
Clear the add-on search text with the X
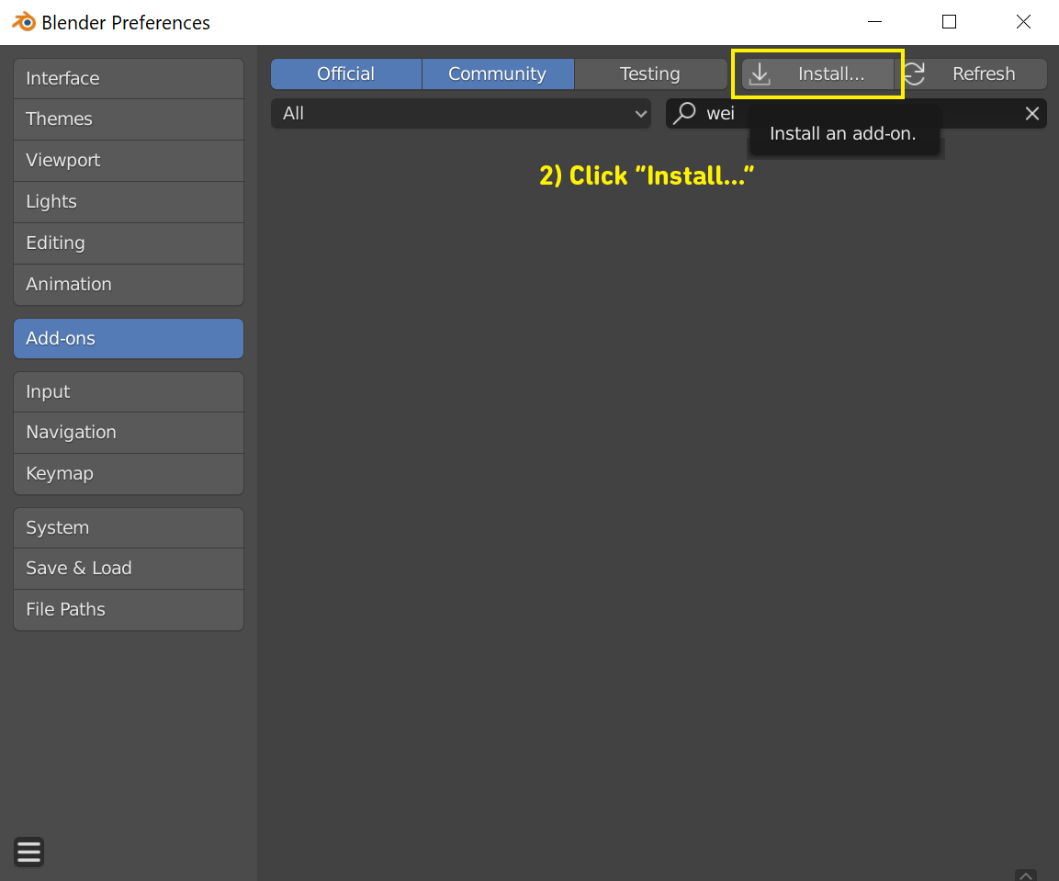[1031, 114]
